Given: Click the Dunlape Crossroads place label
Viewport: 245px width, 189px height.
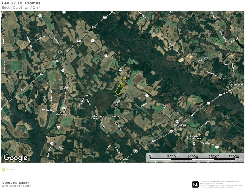Looking at the screenshot, I should [x=99, y=117].
